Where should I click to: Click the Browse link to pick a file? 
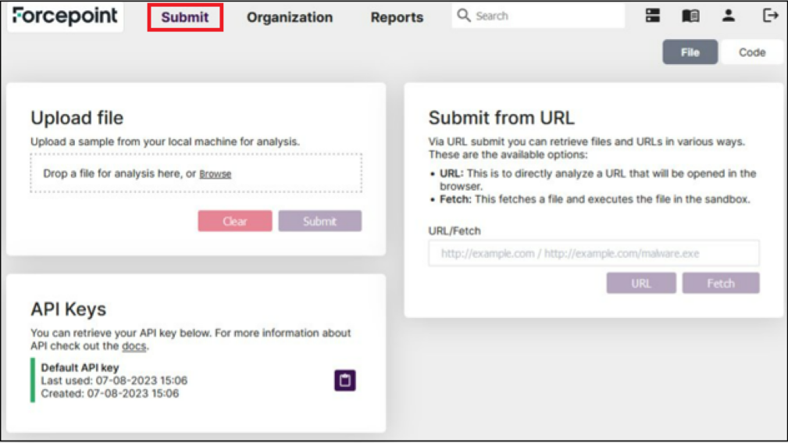point(215,174)
